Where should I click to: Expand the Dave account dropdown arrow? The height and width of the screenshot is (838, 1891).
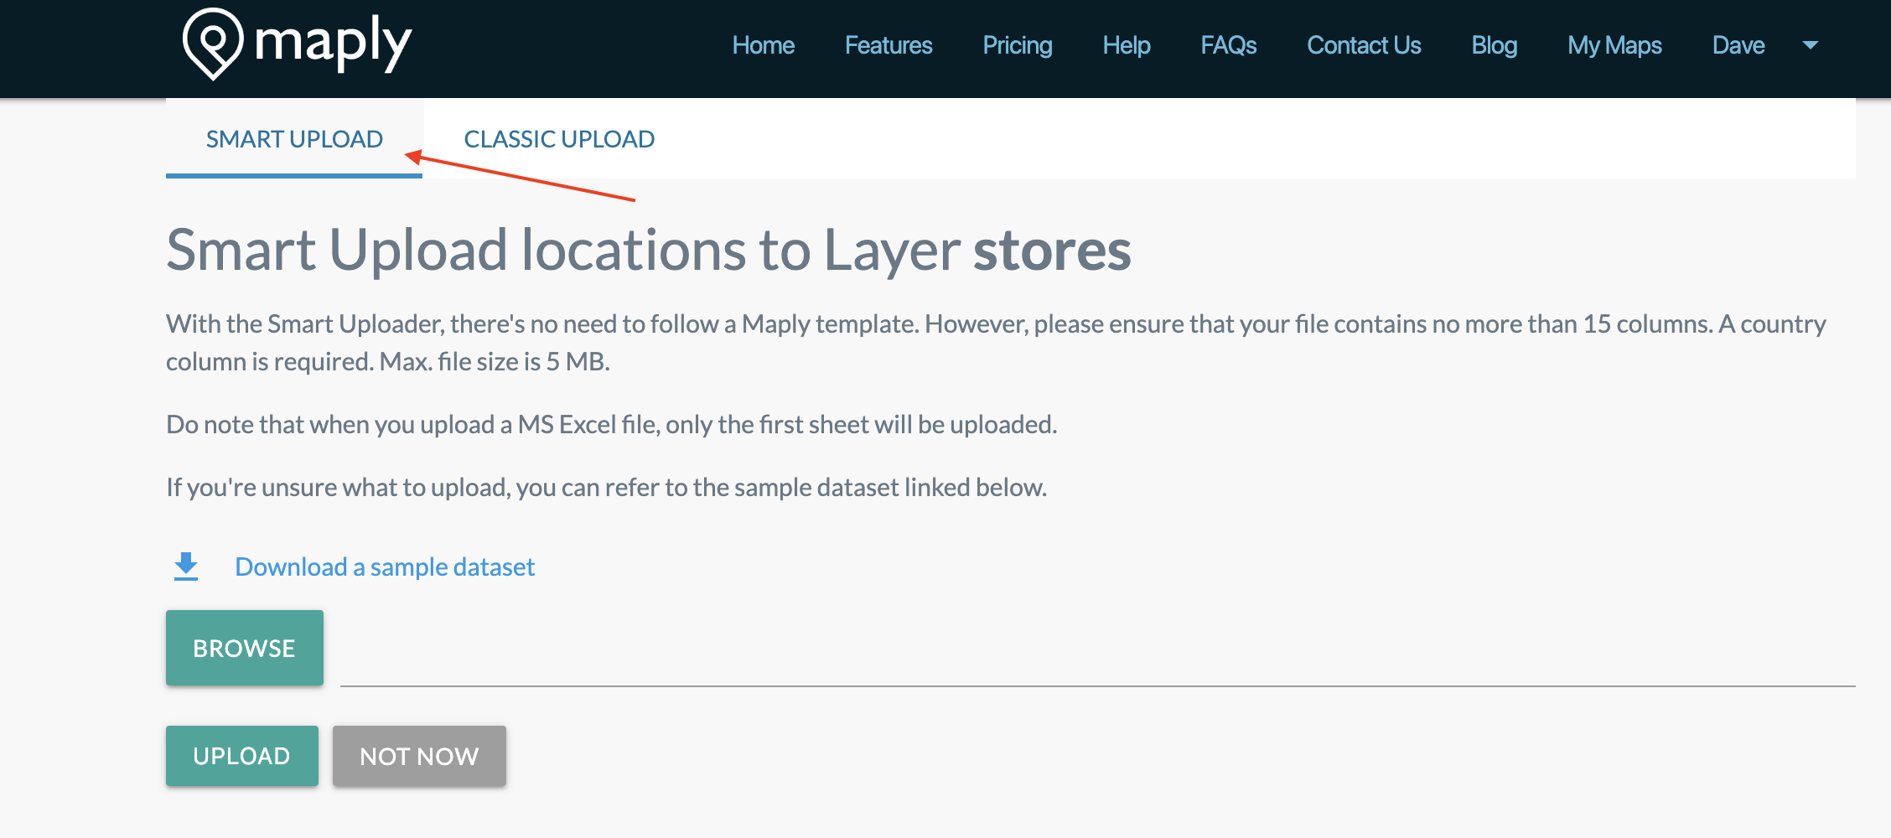click(1810, 45)
